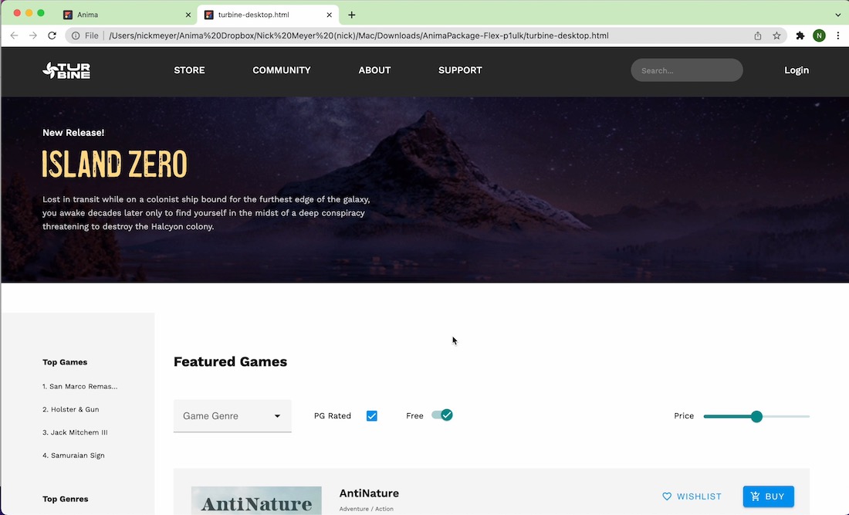Bookmark page with the star icon

tap(777, 36)
